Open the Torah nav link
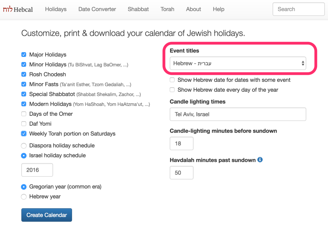 (x=167, y=9)
